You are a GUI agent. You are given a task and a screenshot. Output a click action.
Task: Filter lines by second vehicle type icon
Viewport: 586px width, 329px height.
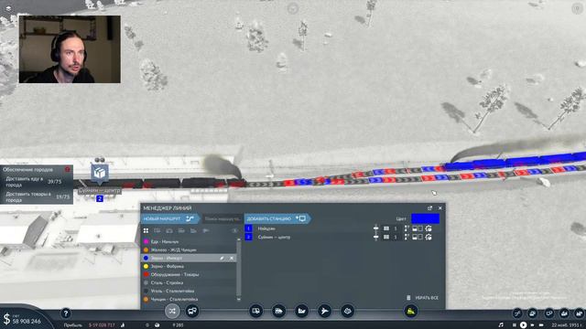pos(157,231)
